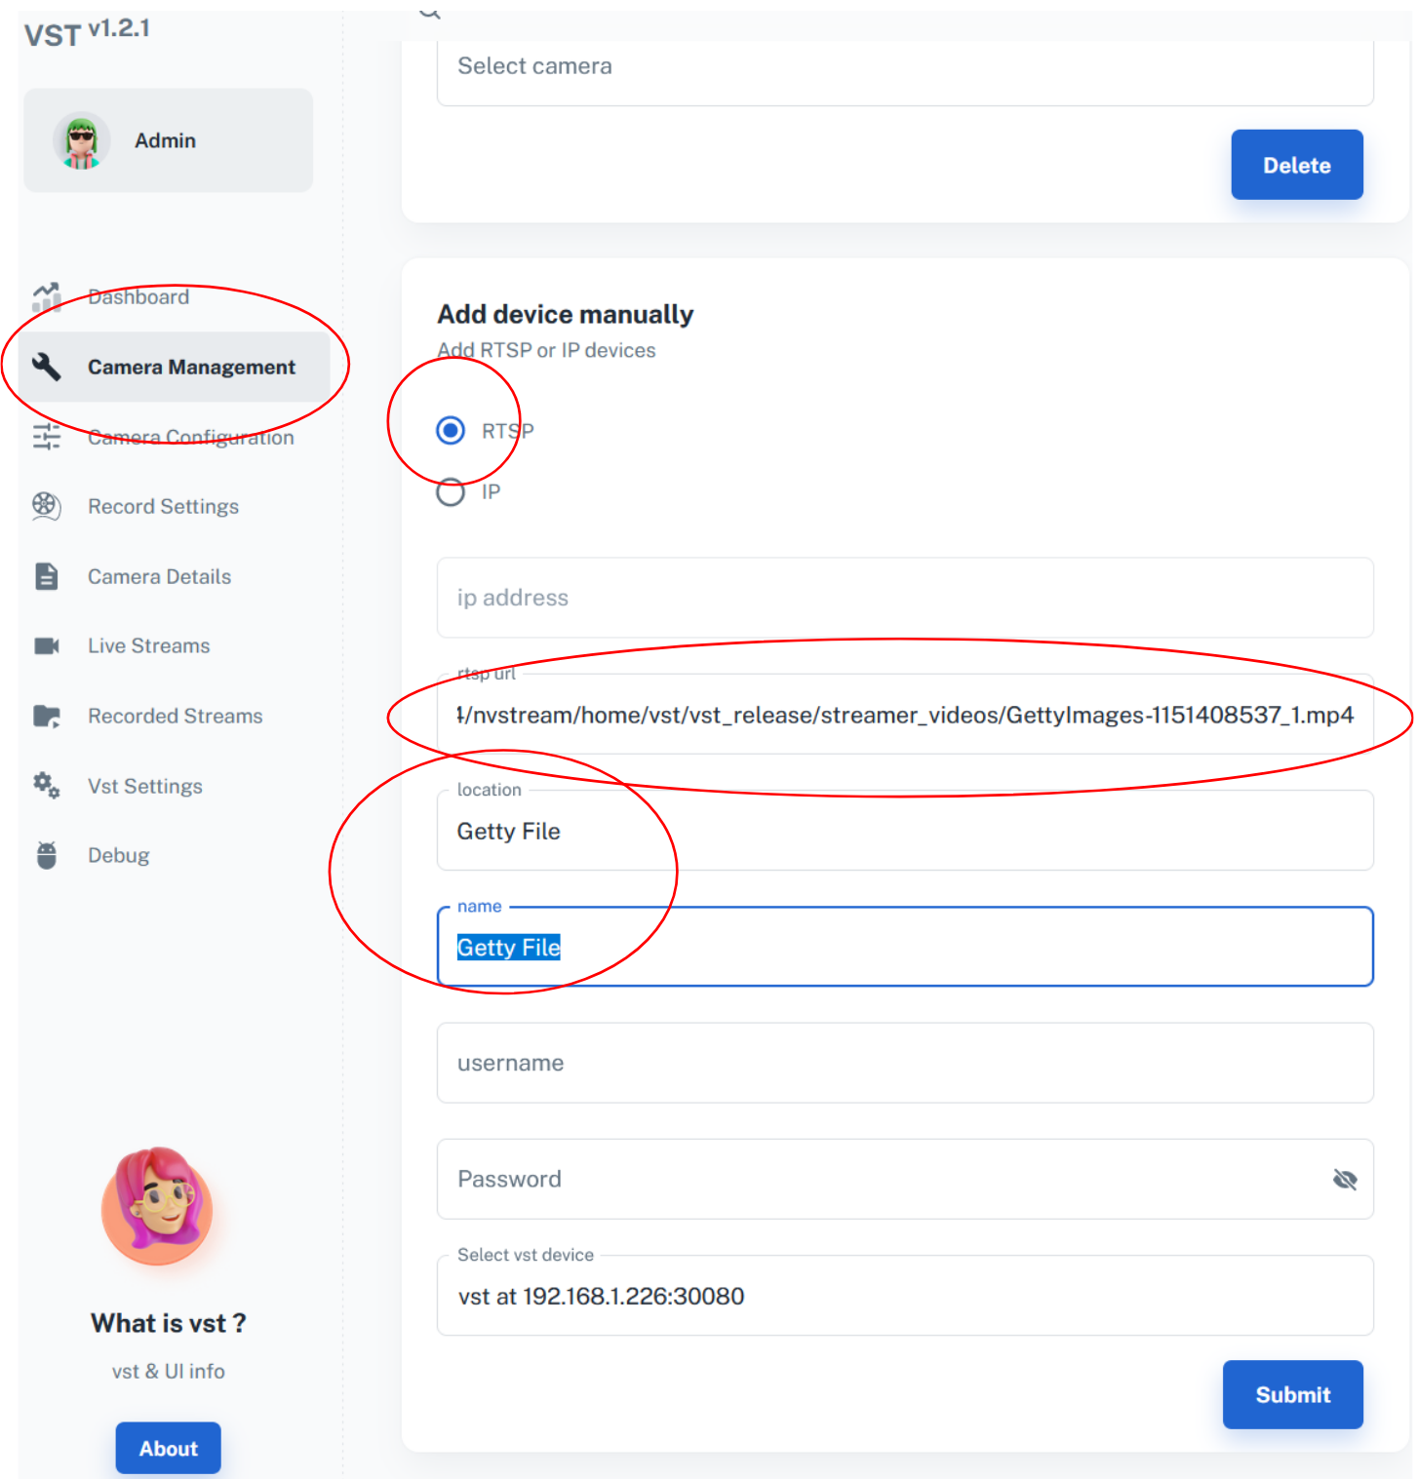1418x1479 pixels.
Task: Select the RTSP radio button
Action: coord(451,430)
